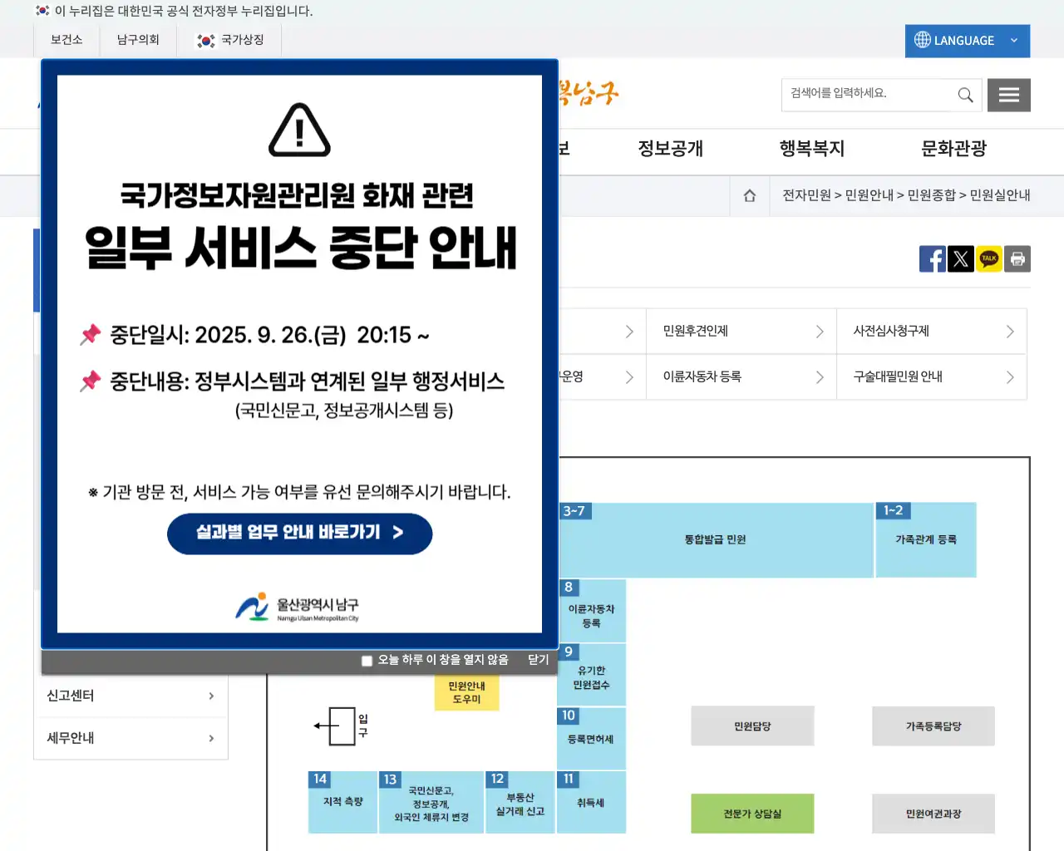
Task: Expand the 신고센터 side menu chevron
Action: pos(211,696)
